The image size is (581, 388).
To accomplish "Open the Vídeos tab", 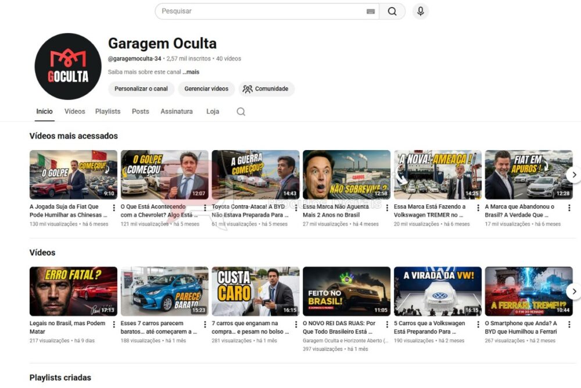I will [75, 111].
